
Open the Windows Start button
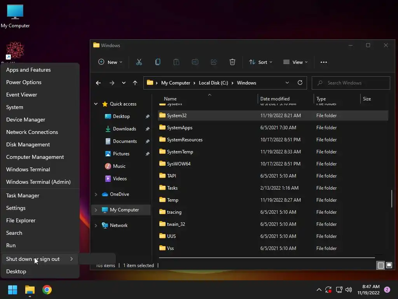pos(12,290)
